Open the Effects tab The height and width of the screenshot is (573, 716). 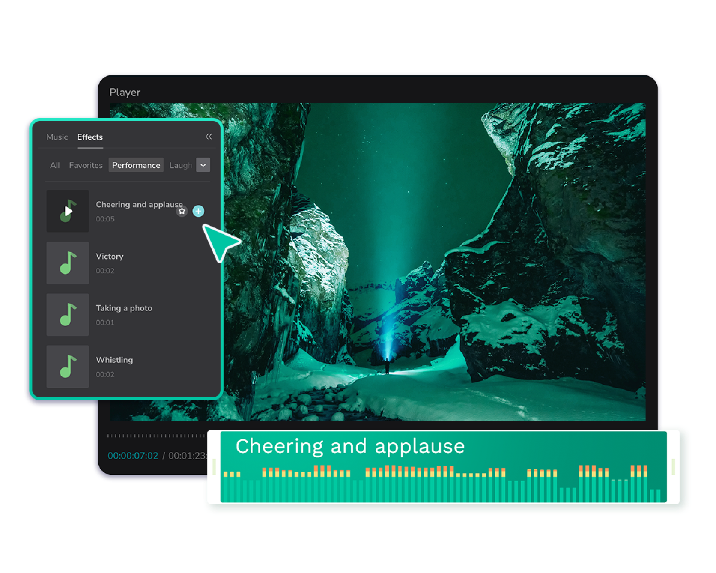[90, 137]
